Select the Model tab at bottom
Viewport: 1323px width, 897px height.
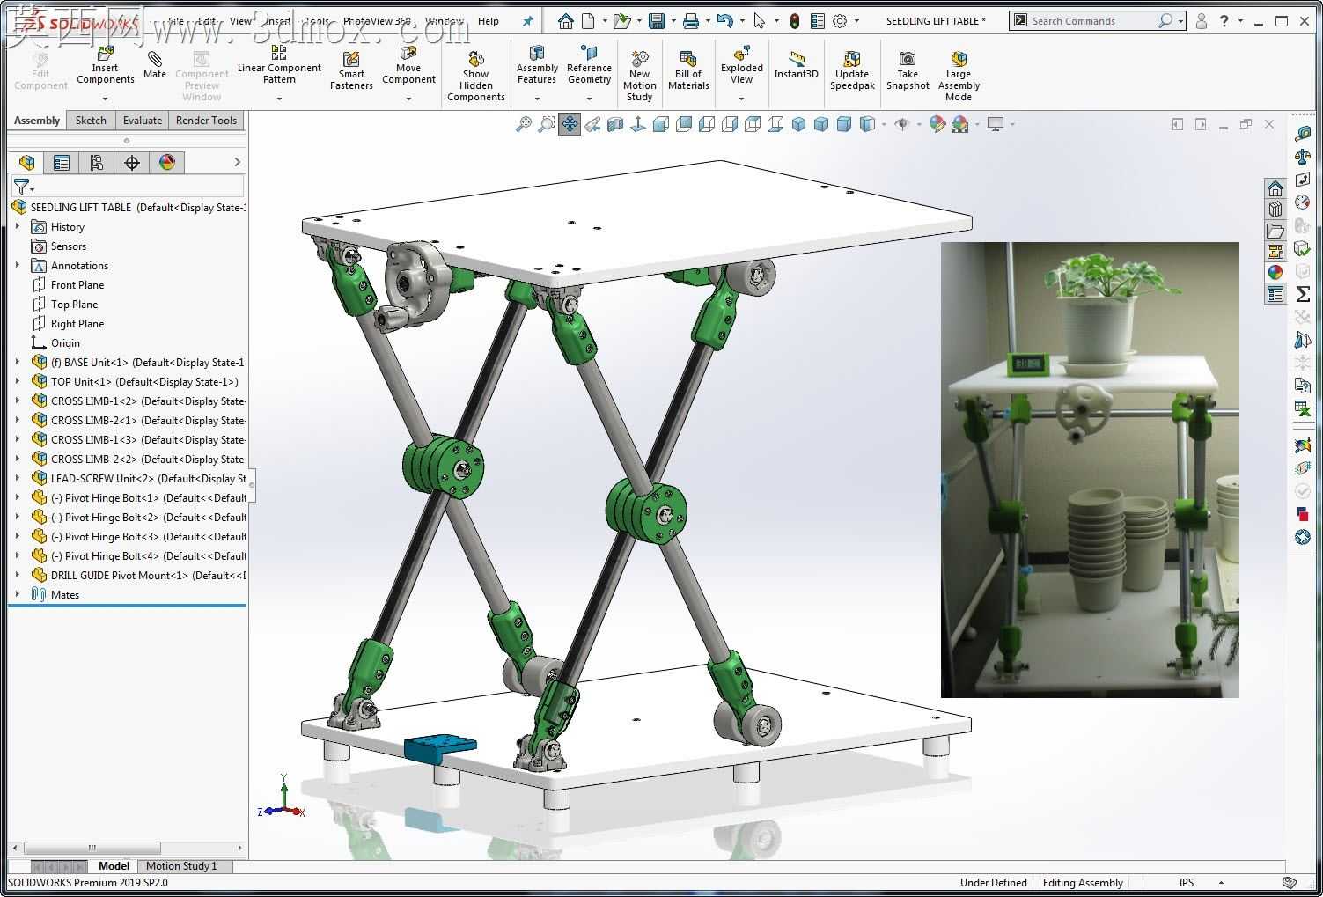click(114, 866)
